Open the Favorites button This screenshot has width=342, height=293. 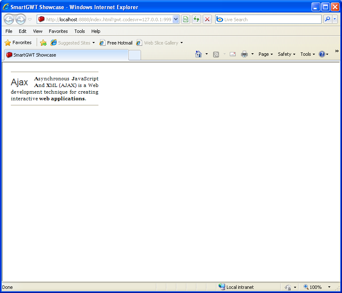click(x=18, y=42)
